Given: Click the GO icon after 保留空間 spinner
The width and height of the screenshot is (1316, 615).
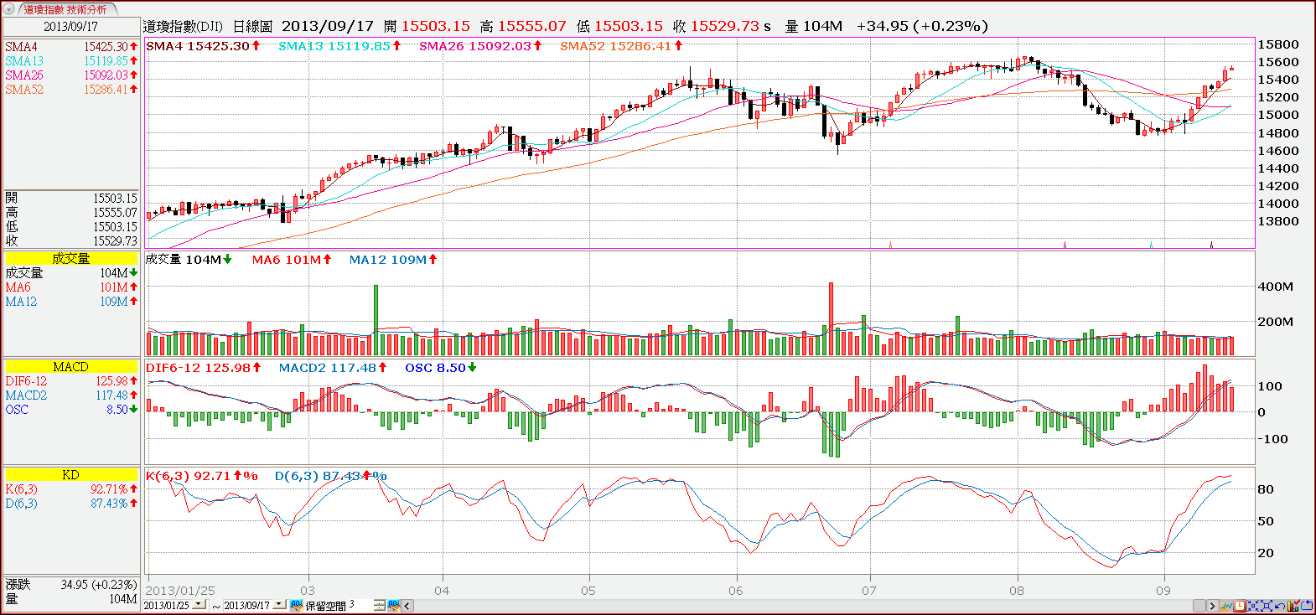Looking at the screenshot, I should point(394,605).
